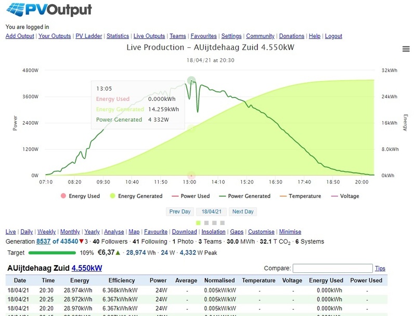Click the Target progress bar
This screenshot has width=416, height=316.
coord(52,253)
